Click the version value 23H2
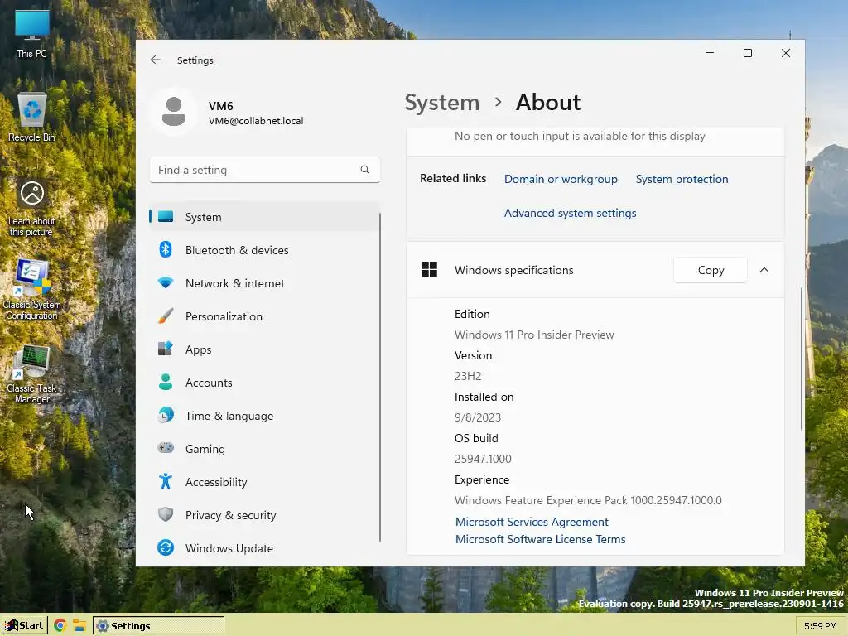This screenshot has width=848, height=636. [x=468, y=376]
